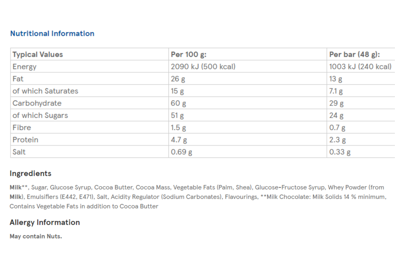Click the Fat row label
Image resolution: width=395 pixels, height=263 pixels.
pos(18,79)
